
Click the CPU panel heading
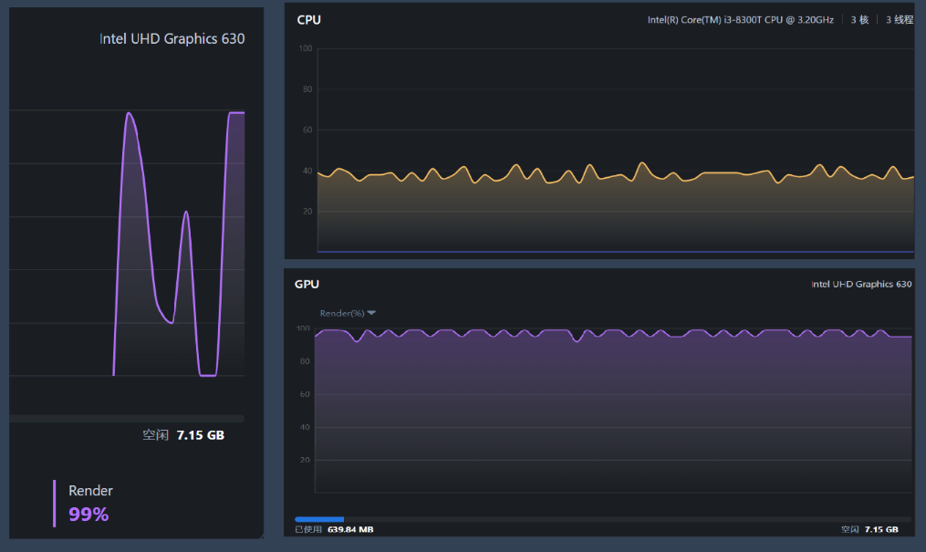pos(308,20)
